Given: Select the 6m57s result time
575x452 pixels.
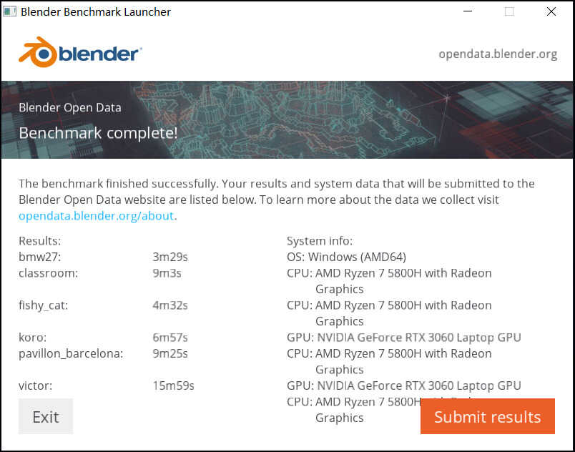Looking at the screenshot, I should click(x=170, y=338).
